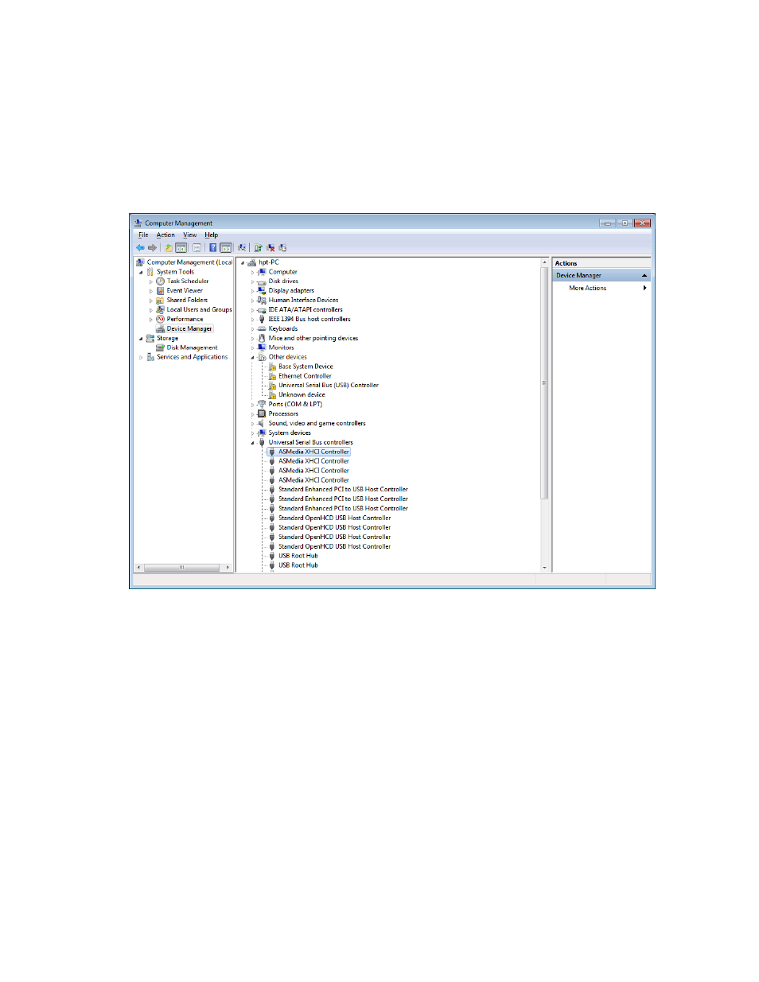This screenshot has height=982, width=759.
Task: Click the toolbar Help question mark icon
Action: tap(213, 247)
